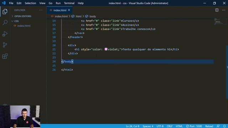Click the webcam video overlay
Image resolution: width=228 pixels, height=128 pixels.
tap(20, 117)
